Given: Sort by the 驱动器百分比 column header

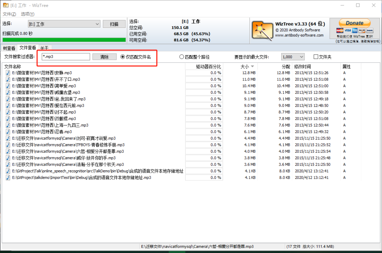Looking at the screenshot, I should point(204,66).
